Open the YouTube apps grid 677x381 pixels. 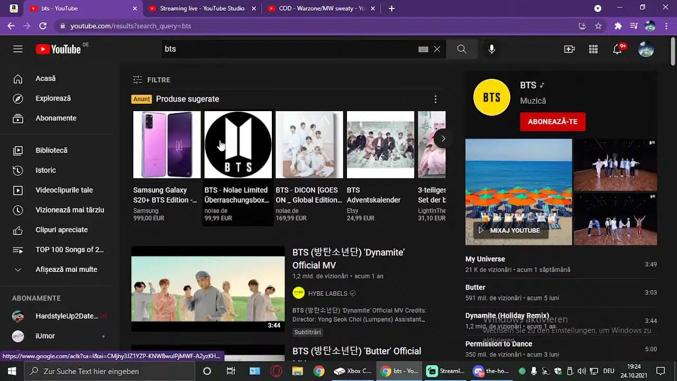pyautogui.click(x=593, y=49)
